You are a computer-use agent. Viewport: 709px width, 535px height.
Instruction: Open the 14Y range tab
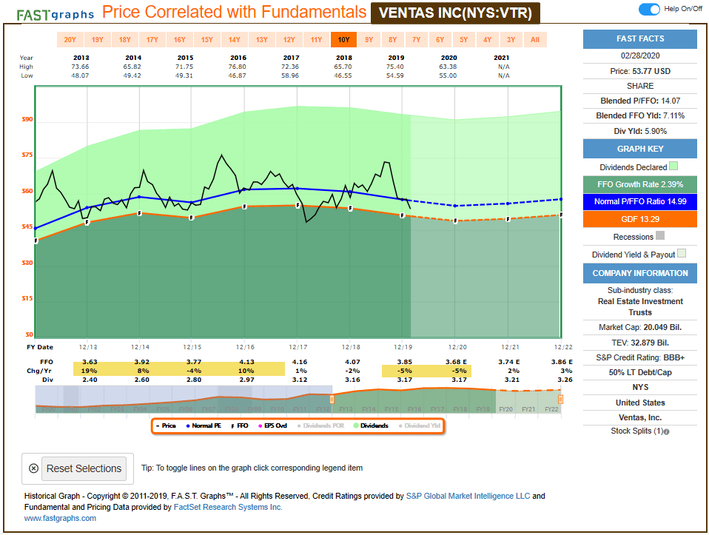point(234,40)
